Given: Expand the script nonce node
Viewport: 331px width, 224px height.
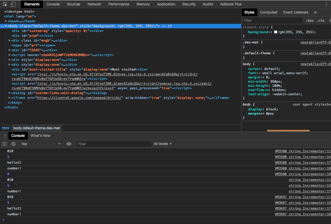Looking at the screenshot, I should pyautogui.click(x=9, y=55).
